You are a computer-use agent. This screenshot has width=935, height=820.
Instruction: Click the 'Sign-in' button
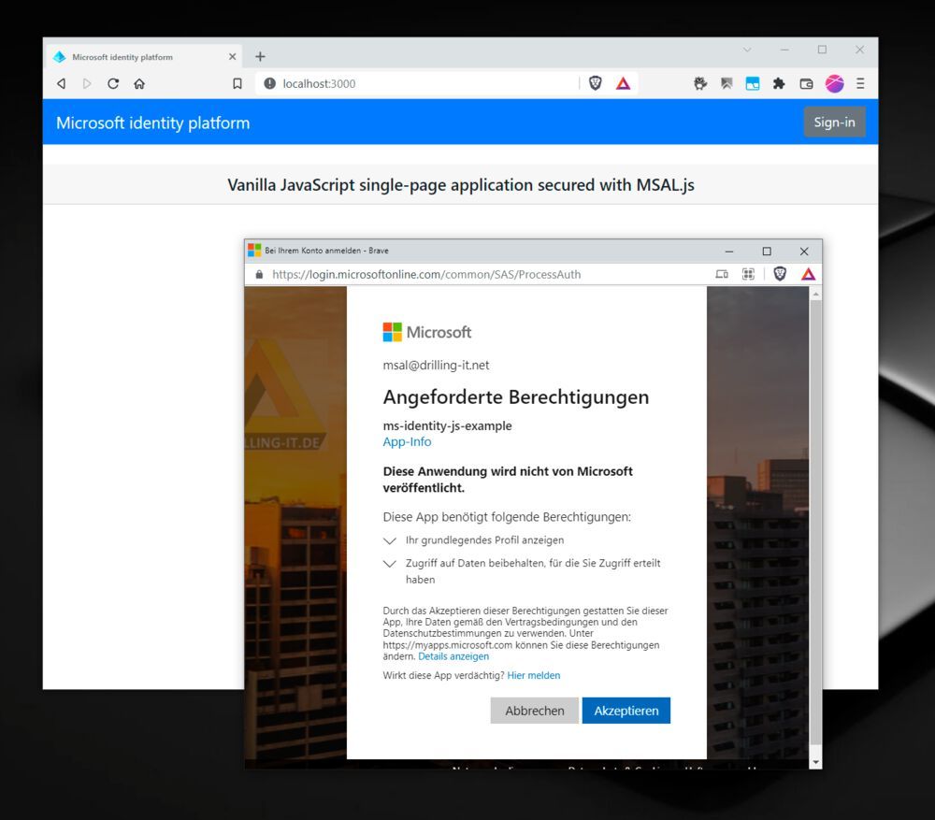tap(834, 122)
